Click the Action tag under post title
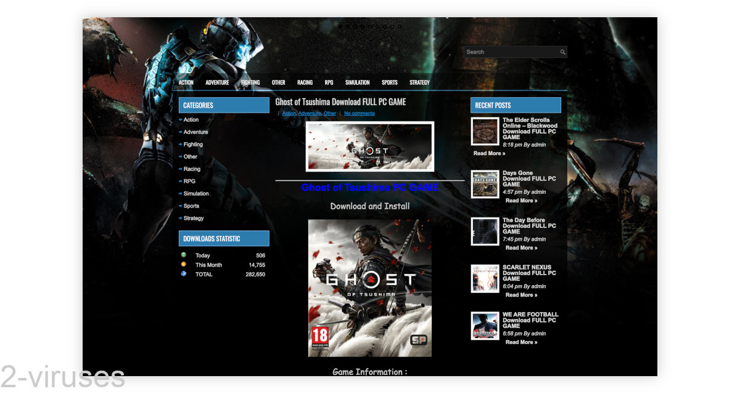The width and height of the screenshot is (740, 394). 289,113
